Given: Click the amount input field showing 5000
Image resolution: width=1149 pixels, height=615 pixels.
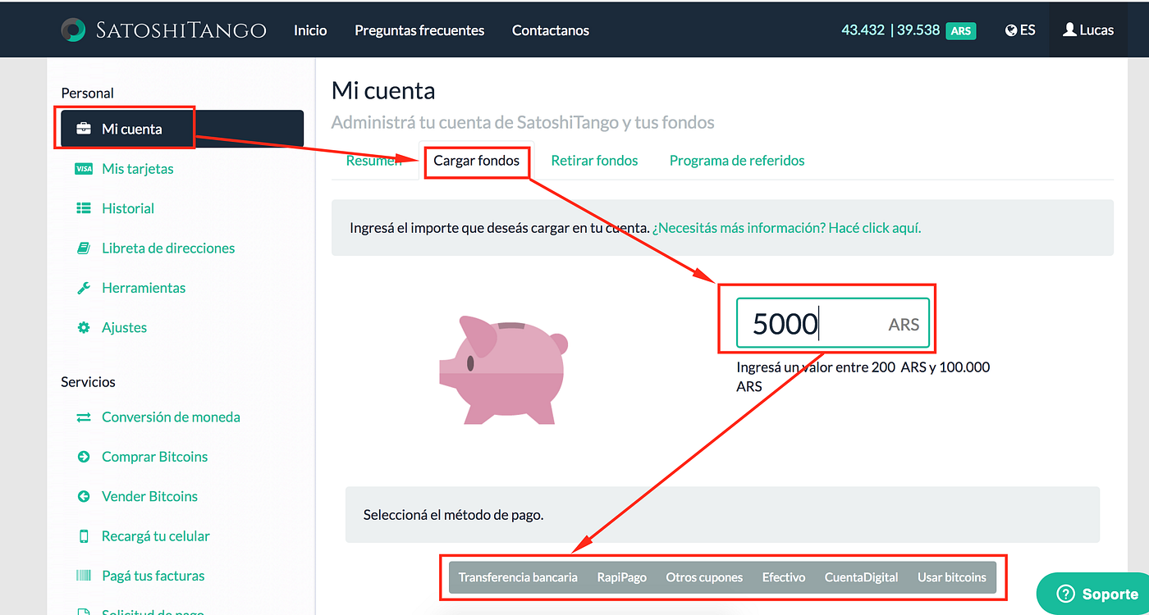Looking at the screenshot, I should click(832, 324).
